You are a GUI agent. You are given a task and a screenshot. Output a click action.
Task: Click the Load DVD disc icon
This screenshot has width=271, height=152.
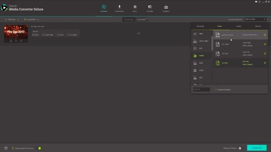pyautogui.click(x=25, y=19)
